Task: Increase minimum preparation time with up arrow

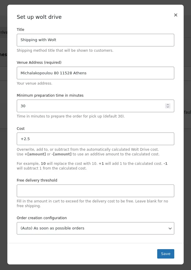Action: 168,105
